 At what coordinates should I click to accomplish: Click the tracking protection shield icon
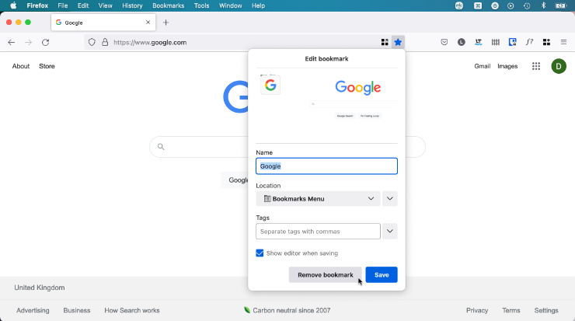coord(92,42)
